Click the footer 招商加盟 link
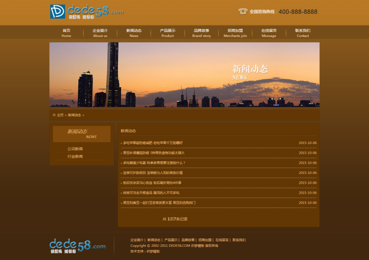The width and height of the screenshot is (369, 260). [205, 240]
